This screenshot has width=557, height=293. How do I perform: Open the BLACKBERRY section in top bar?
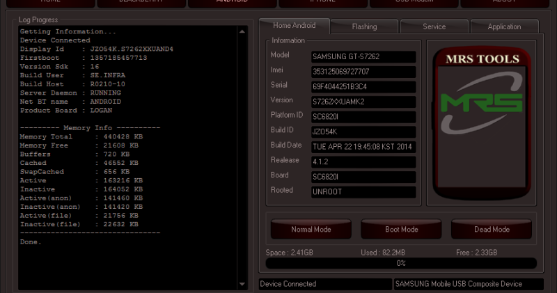coord(141,3)
